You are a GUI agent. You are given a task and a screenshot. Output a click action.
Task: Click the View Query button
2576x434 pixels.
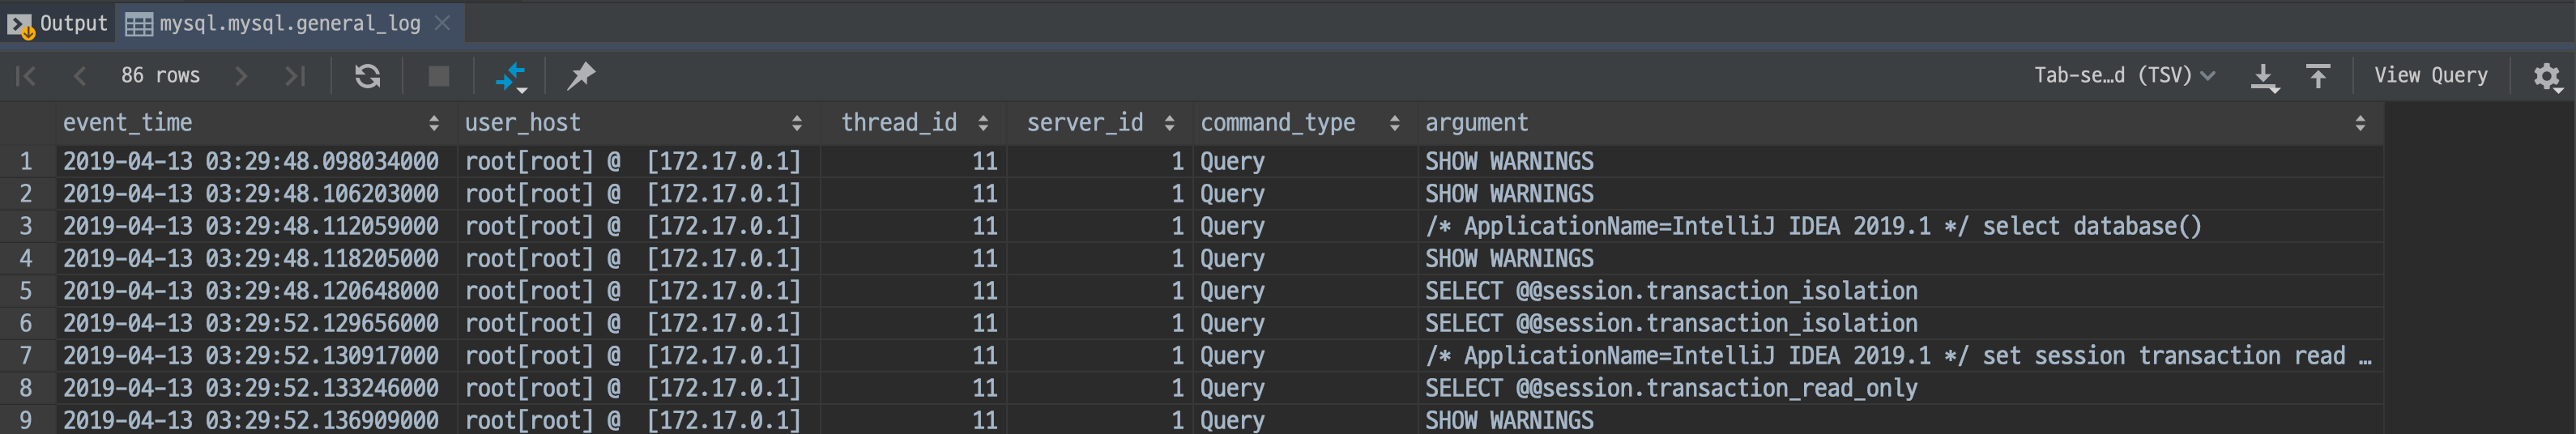(x=2431, y=75)
